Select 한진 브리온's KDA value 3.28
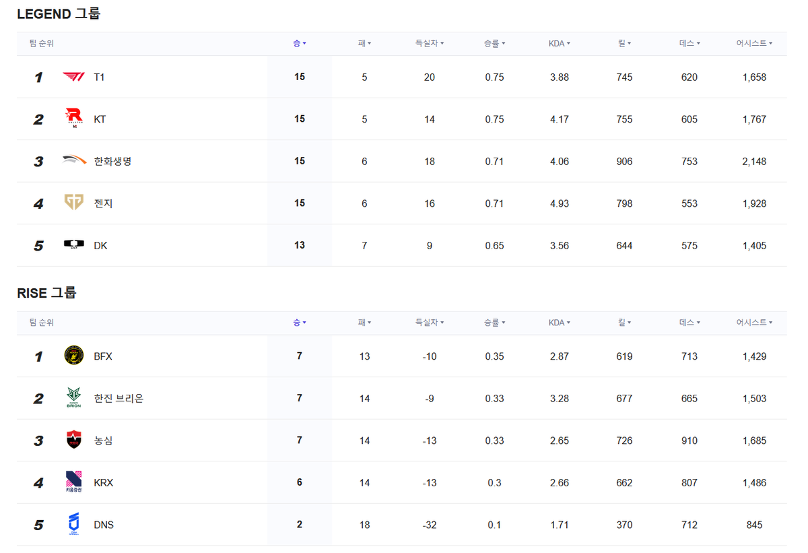Screen dimensions: 808x553 point(560,399)
